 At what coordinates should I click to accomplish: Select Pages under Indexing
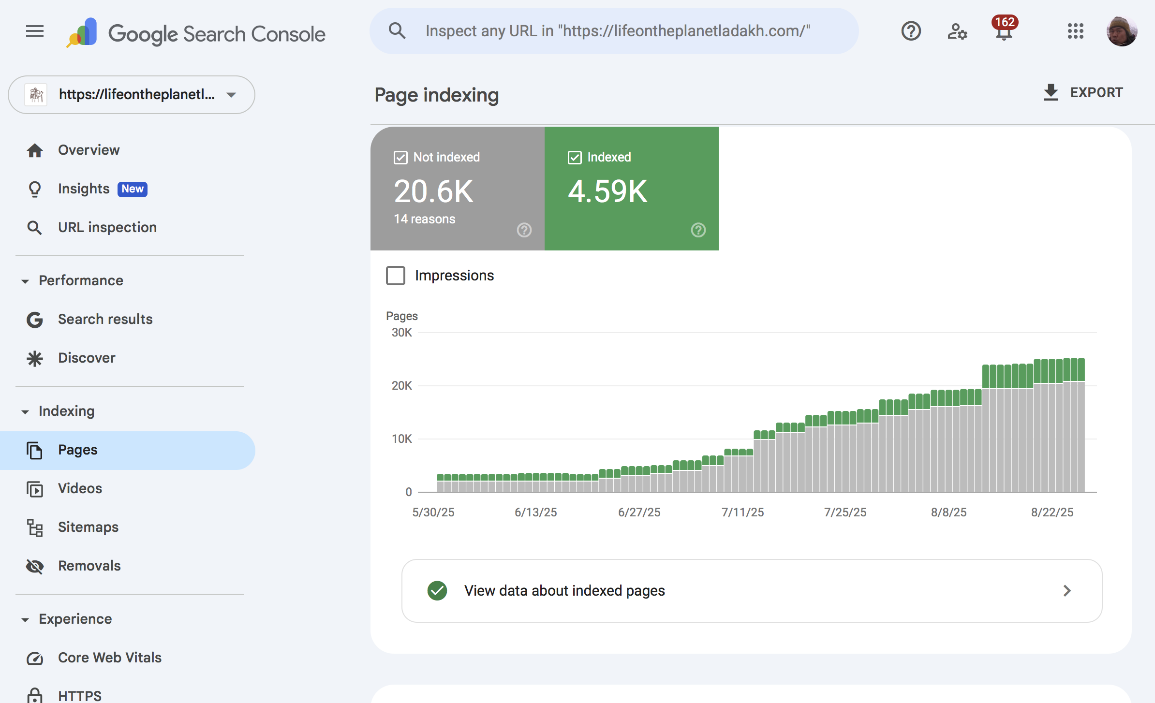[128, 450]
